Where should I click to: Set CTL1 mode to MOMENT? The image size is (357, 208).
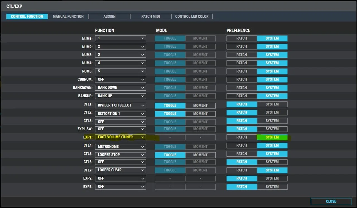[200, 105]
